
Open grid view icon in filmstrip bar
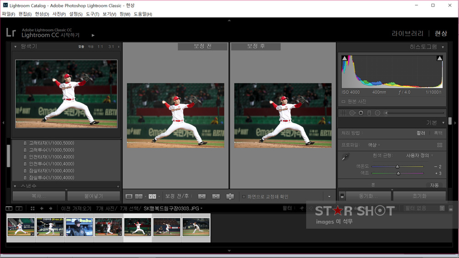(33, 209)
